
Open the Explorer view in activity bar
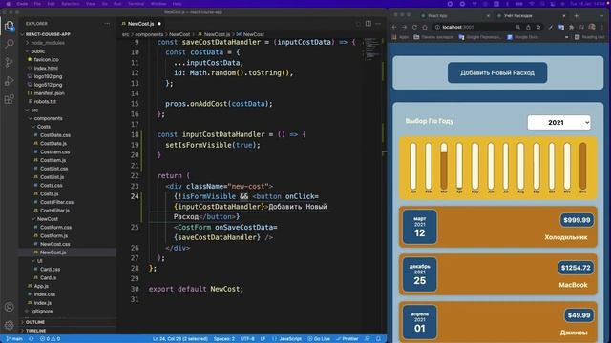[x=10, y=27]
